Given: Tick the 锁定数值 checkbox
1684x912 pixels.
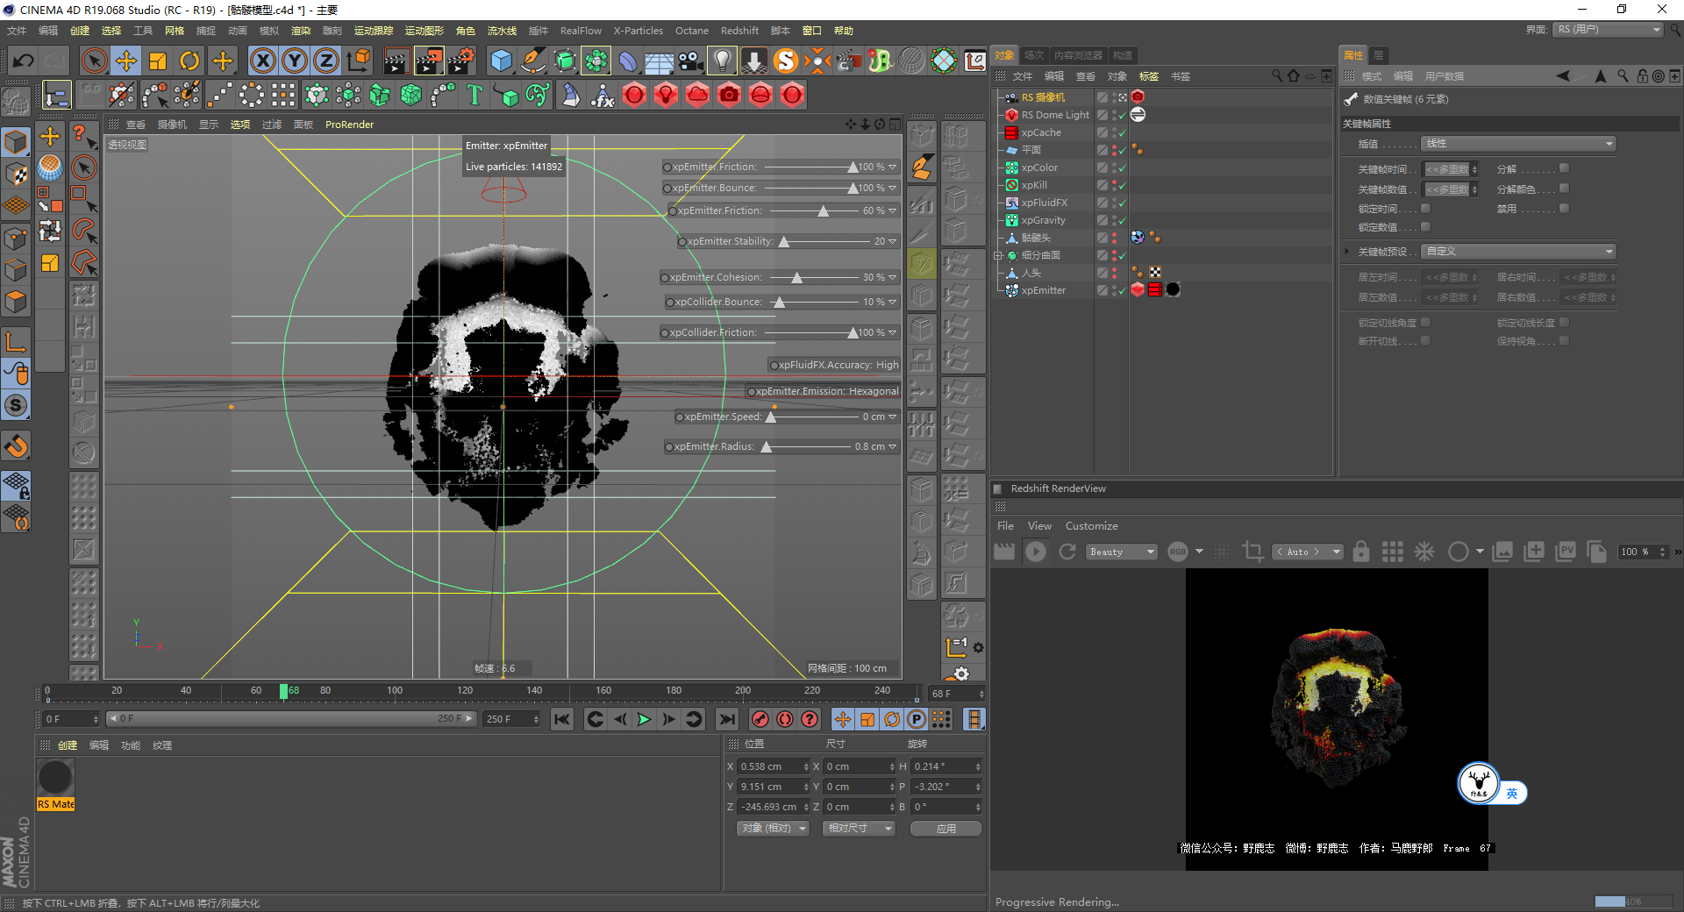Looking at the screenshot, I should click(x=1425, y=227).
